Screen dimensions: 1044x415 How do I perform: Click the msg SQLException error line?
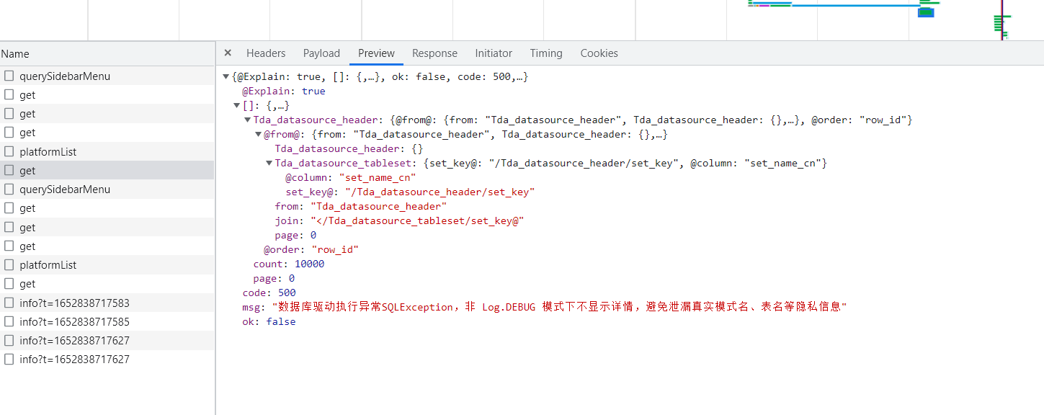[544, 307]
